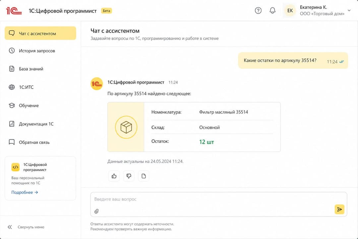
Task: Click Данные актуальны на 24.05.2024 text
Action: coord(145,161)
